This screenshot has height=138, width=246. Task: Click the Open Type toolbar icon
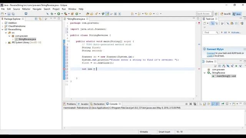(x=88, y=14)
